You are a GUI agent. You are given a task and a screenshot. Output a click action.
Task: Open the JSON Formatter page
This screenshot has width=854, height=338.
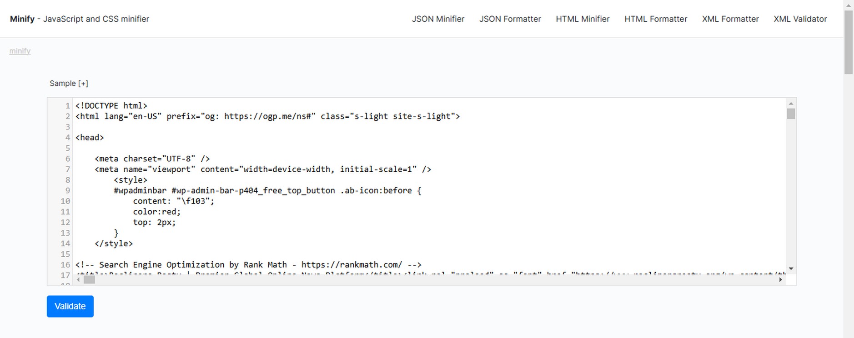tap(510, 19)
